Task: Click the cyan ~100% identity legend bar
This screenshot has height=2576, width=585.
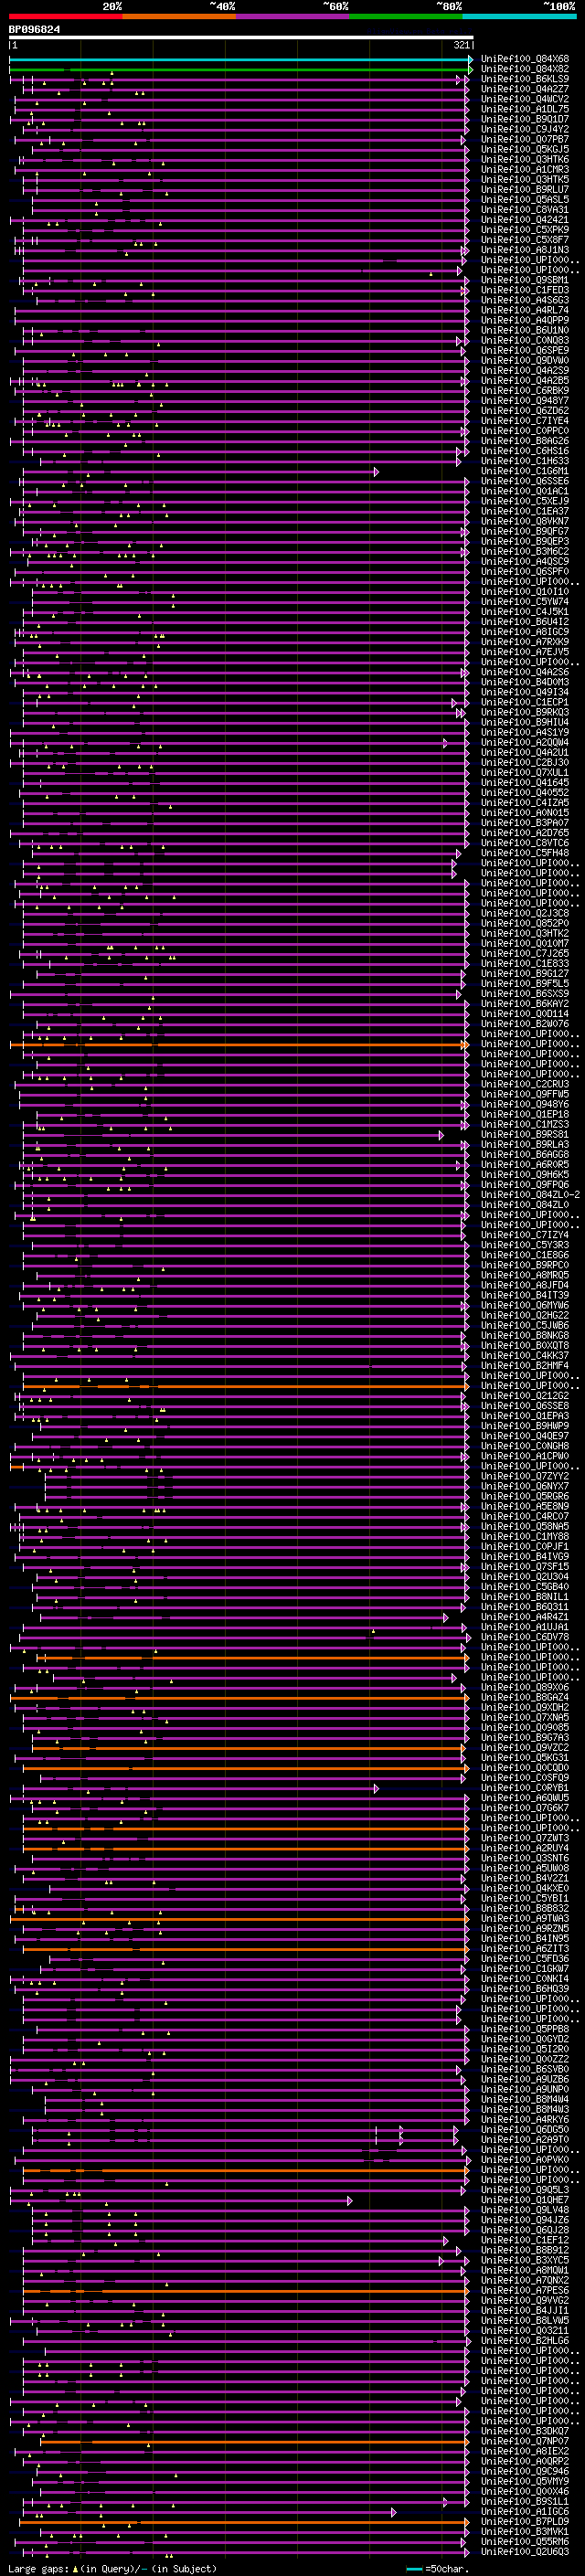Action: (x=518, y=16)
